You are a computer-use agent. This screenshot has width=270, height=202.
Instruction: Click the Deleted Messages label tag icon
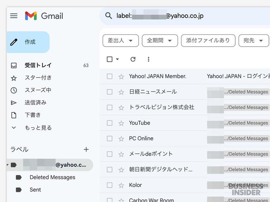click(x=19, y=177)
